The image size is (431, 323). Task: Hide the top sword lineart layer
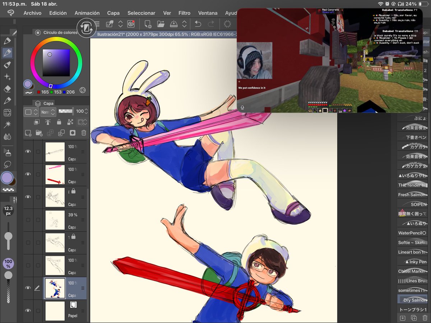(28, 151)
